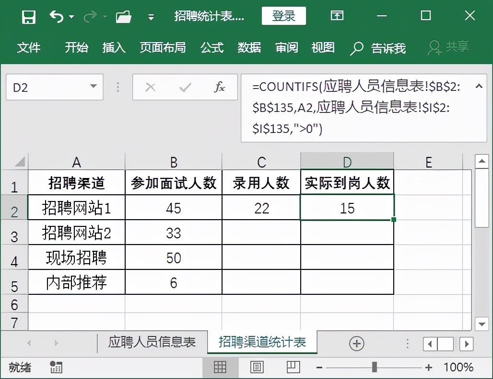
Task: Click the 登录 sign-in button
Action: coord(283,15)
